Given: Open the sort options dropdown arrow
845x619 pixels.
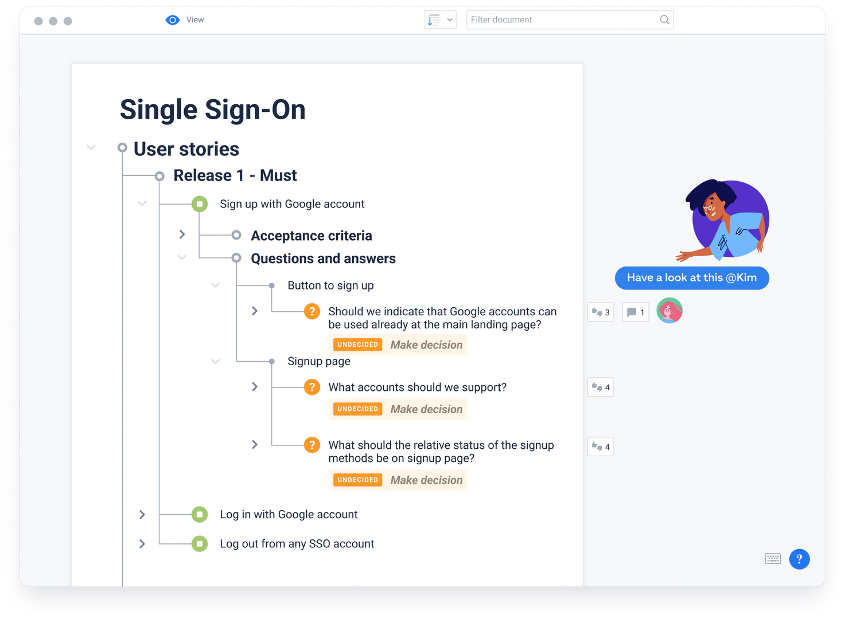Looking at the screenshot, I should (450, 19).
